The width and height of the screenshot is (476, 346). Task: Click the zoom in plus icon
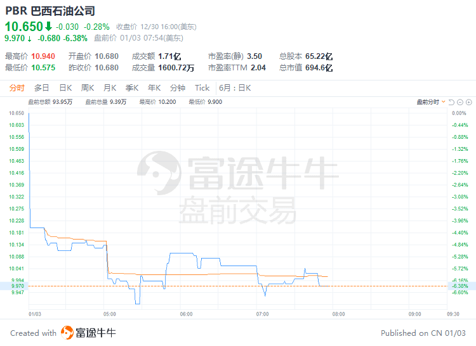tap(469, 102)
